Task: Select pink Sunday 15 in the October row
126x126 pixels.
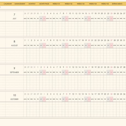Action: (x=89, y=94)
